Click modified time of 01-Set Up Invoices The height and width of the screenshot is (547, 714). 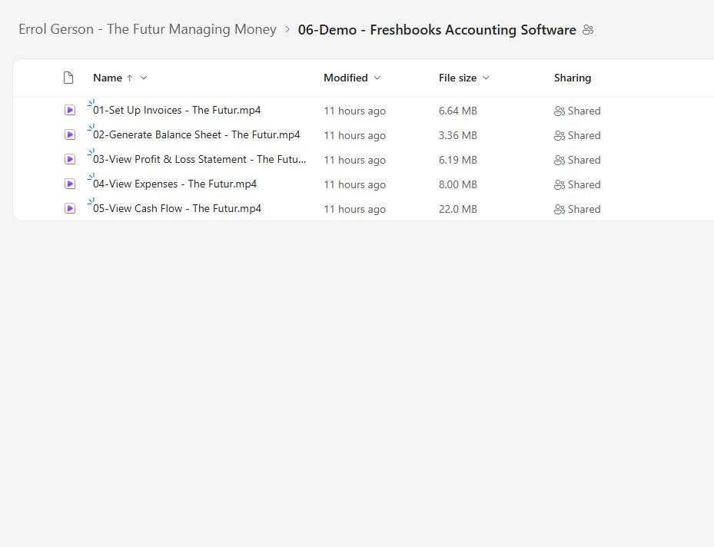pyautogui.click(x=355, y=111)
